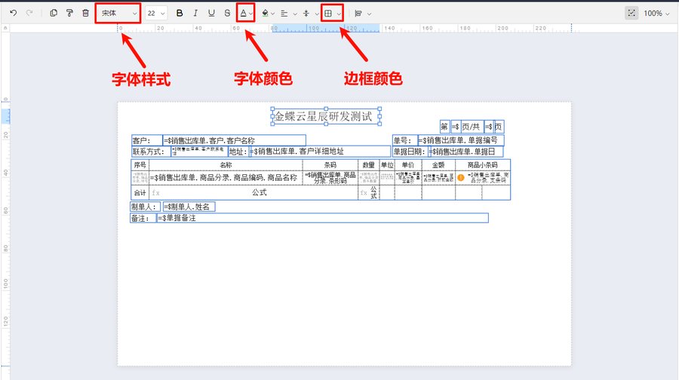This screenshot has height=380, width=679.
Task: Click the fill color bucket icon
Action: (265, 13)
